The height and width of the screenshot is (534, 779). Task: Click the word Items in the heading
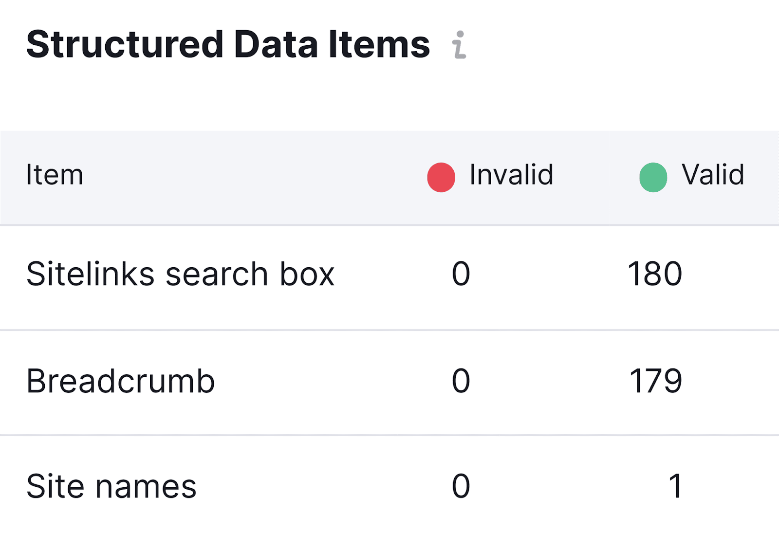379,45
